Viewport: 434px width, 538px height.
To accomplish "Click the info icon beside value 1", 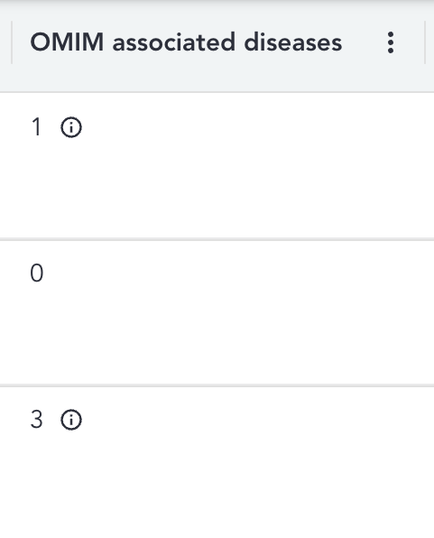I will 71,127.
